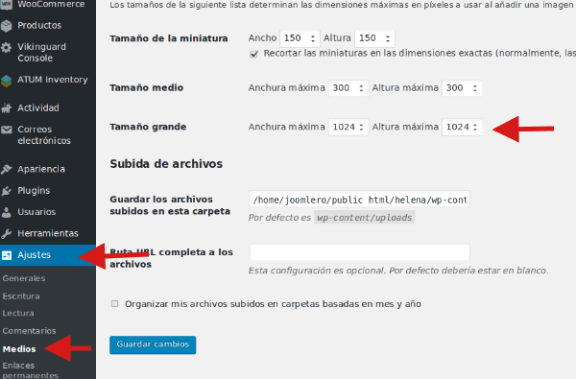The height and width of the screenshot is (379, 576).
Task: Click the wp-content/uploads default text
Action: coord(365,218)
